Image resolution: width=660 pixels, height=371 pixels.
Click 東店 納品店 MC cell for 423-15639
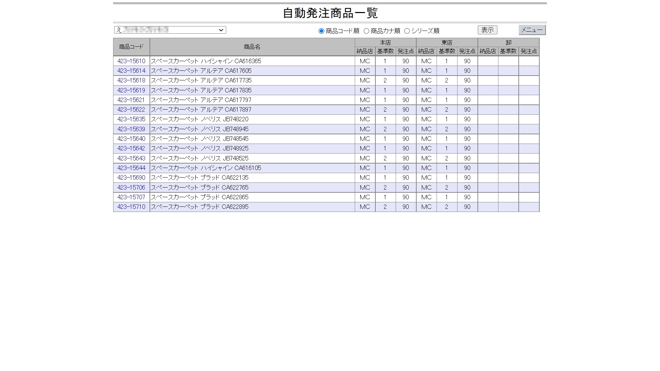(427, 129)
